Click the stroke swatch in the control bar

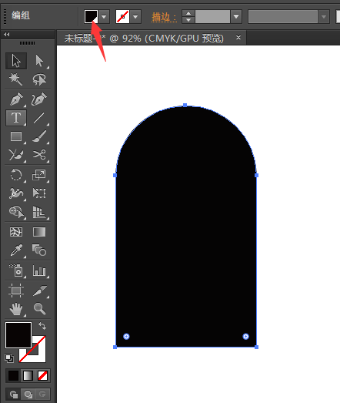click(122, 17)
